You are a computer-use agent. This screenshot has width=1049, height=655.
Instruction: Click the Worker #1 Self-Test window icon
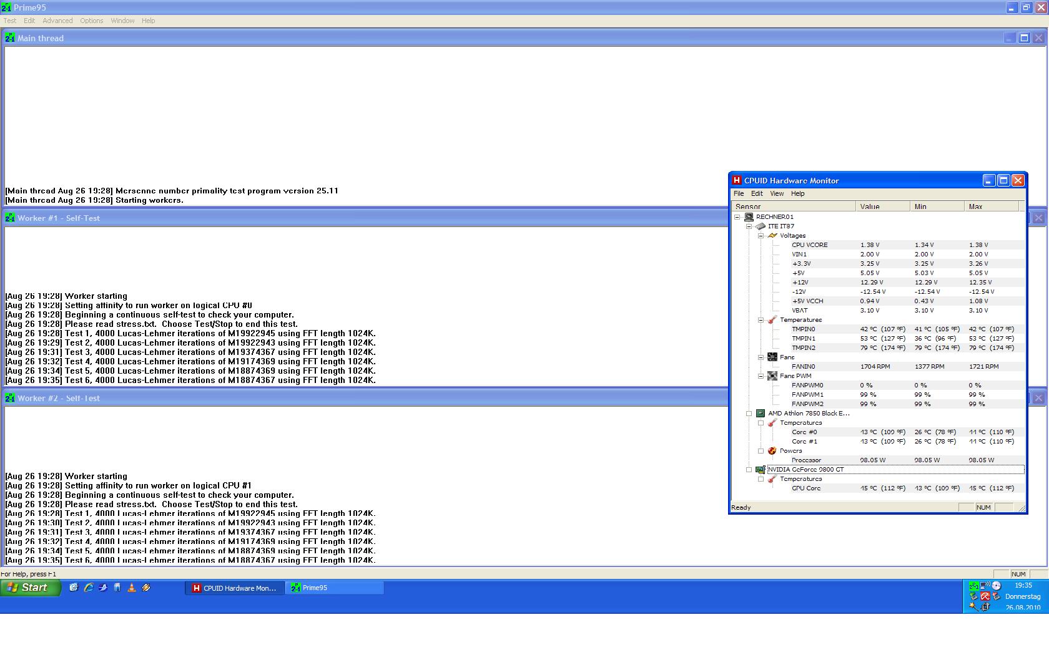coord(10,218)
